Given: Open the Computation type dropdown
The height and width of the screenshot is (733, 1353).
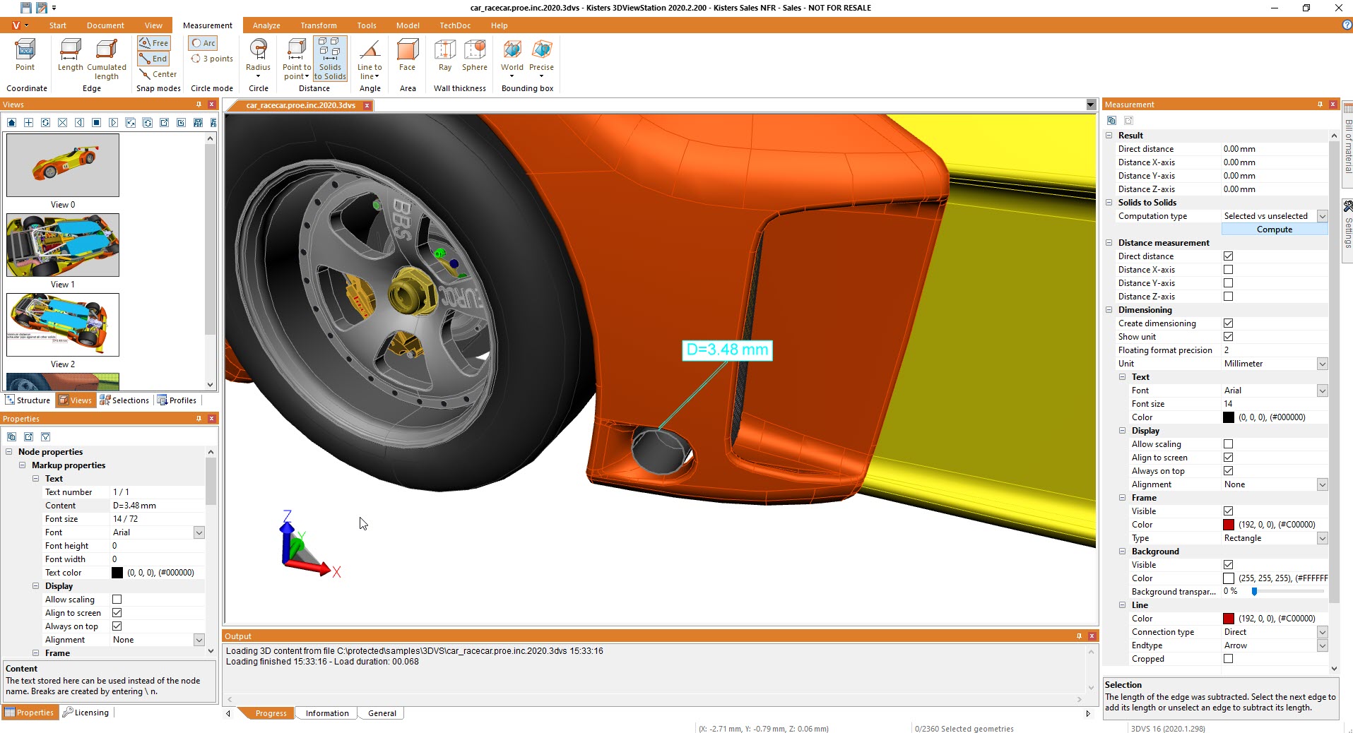Looking at the screenshot, I should 1322,216.
